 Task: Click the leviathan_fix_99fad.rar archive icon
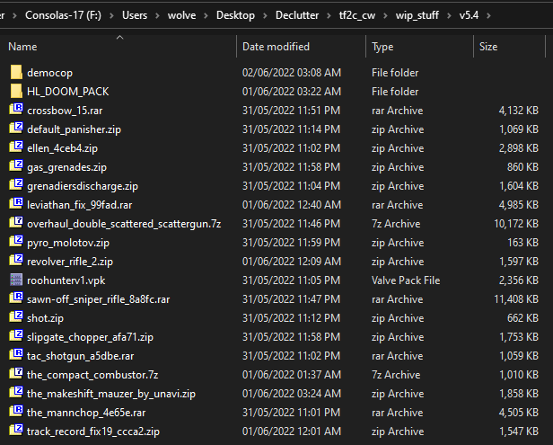click(16, 204)
